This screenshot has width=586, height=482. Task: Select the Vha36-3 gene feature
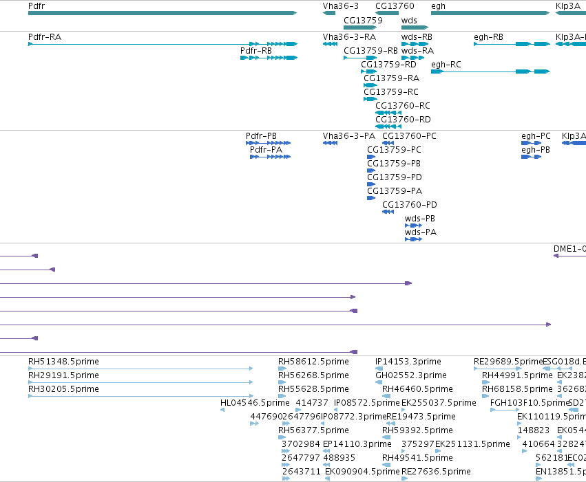[329, 13]
